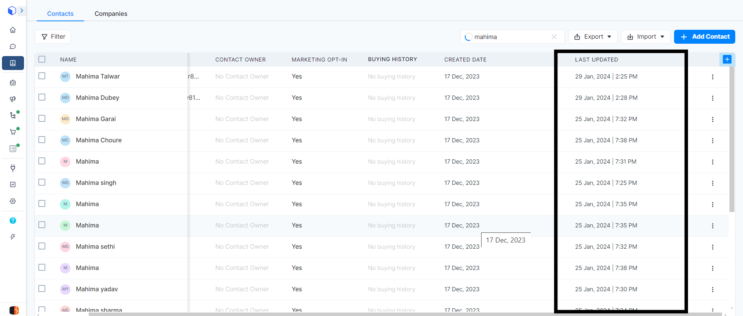Screen dimensions: 743x316
Task: Select the checkbox for Mahima Talwar
Action: [42, 76]
